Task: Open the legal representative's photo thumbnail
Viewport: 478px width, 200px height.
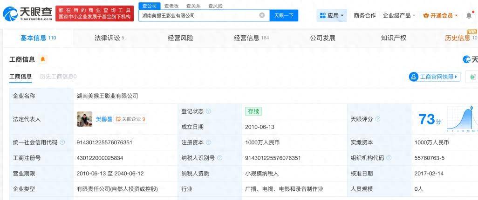Action: 84,119
